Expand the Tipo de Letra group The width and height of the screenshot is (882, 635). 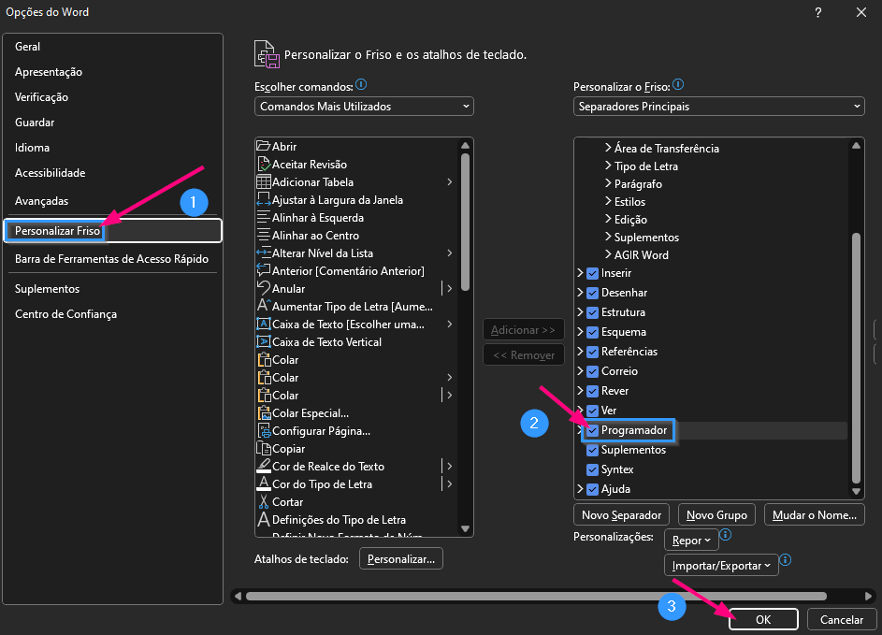[x=608, y=166]
